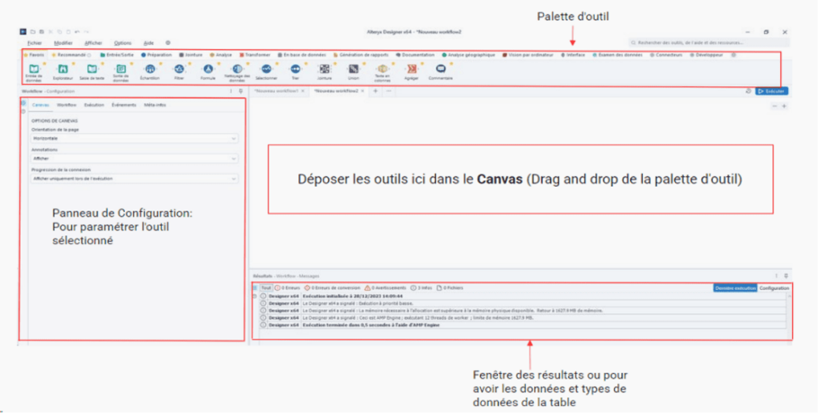Filter results to show Tout
This screenshot has height=414, width=821.
coord(266,288)
